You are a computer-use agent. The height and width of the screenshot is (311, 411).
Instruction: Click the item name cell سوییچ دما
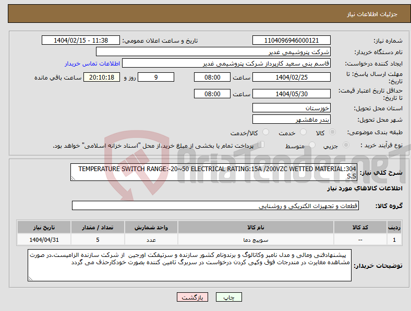coord(256,240)
